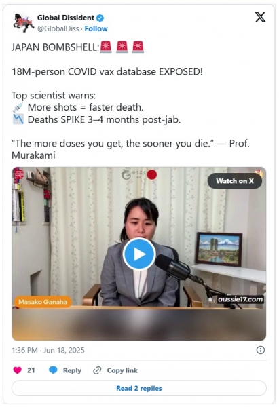Viewport: 279px width, 407px height.
Task: Click the framed landscape painting in video
Action: tap(219, 249)
